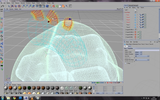The image size is (160, 100).
Task: Click the VLC cone icon in the taskbar
Action: (32, 98)
